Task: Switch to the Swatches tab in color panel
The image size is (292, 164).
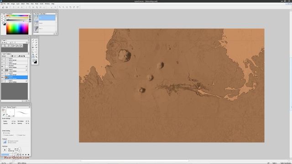Action: pyautogui.click(x=9, y=14)
